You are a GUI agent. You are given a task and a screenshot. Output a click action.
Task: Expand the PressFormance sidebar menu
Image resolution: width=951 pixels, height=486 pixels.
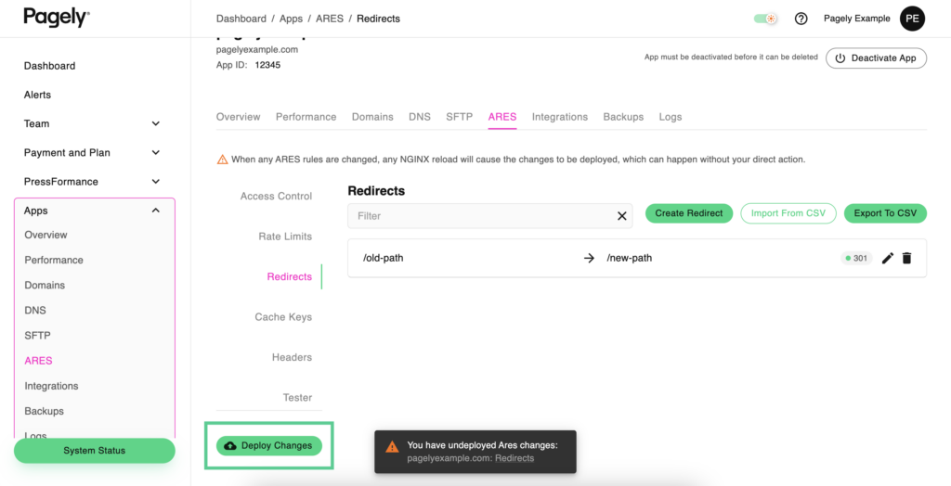point(156,182)
